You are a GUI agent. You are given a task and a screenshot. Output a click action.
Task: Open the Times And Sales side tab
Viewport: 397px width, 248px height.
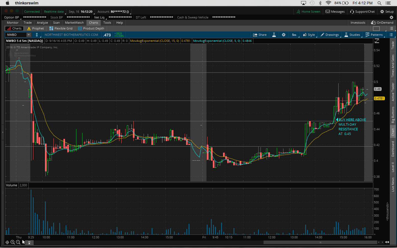pyautogui.click(x=393, y=66)
